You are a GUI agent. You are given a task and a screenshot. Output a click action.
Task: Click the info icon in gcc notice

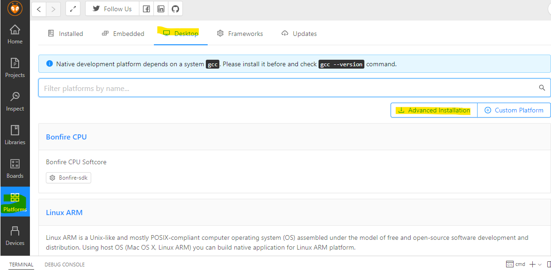tap(49, 64)
